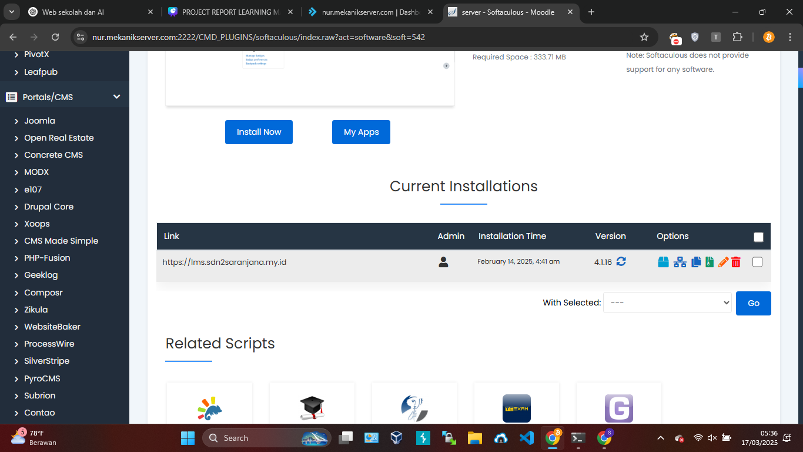Open File Explorer from the taskbar
Screen dimensions: 803x452
coord(474,438)
